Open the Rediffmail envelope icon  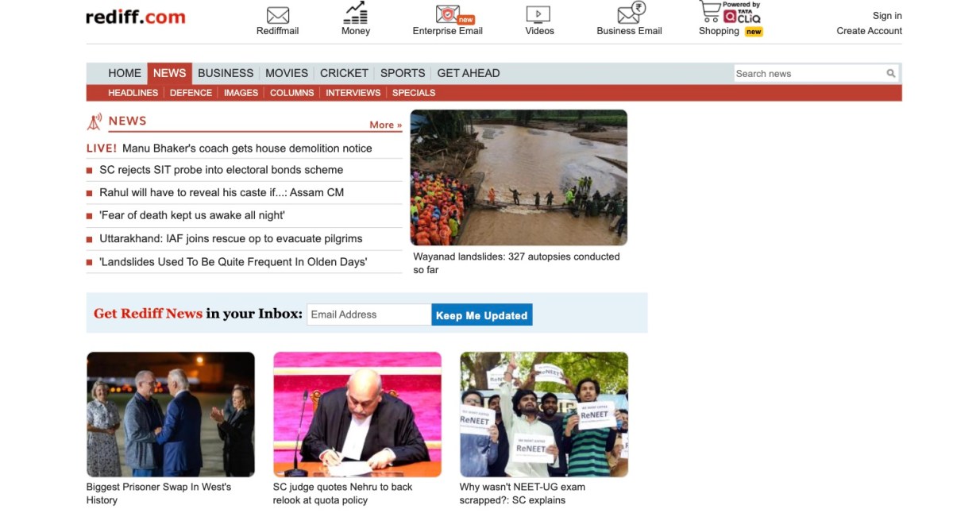277,15
